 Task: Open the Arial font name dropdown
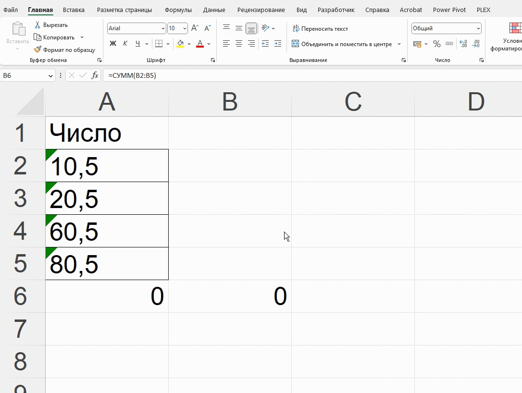coord(163,29)
